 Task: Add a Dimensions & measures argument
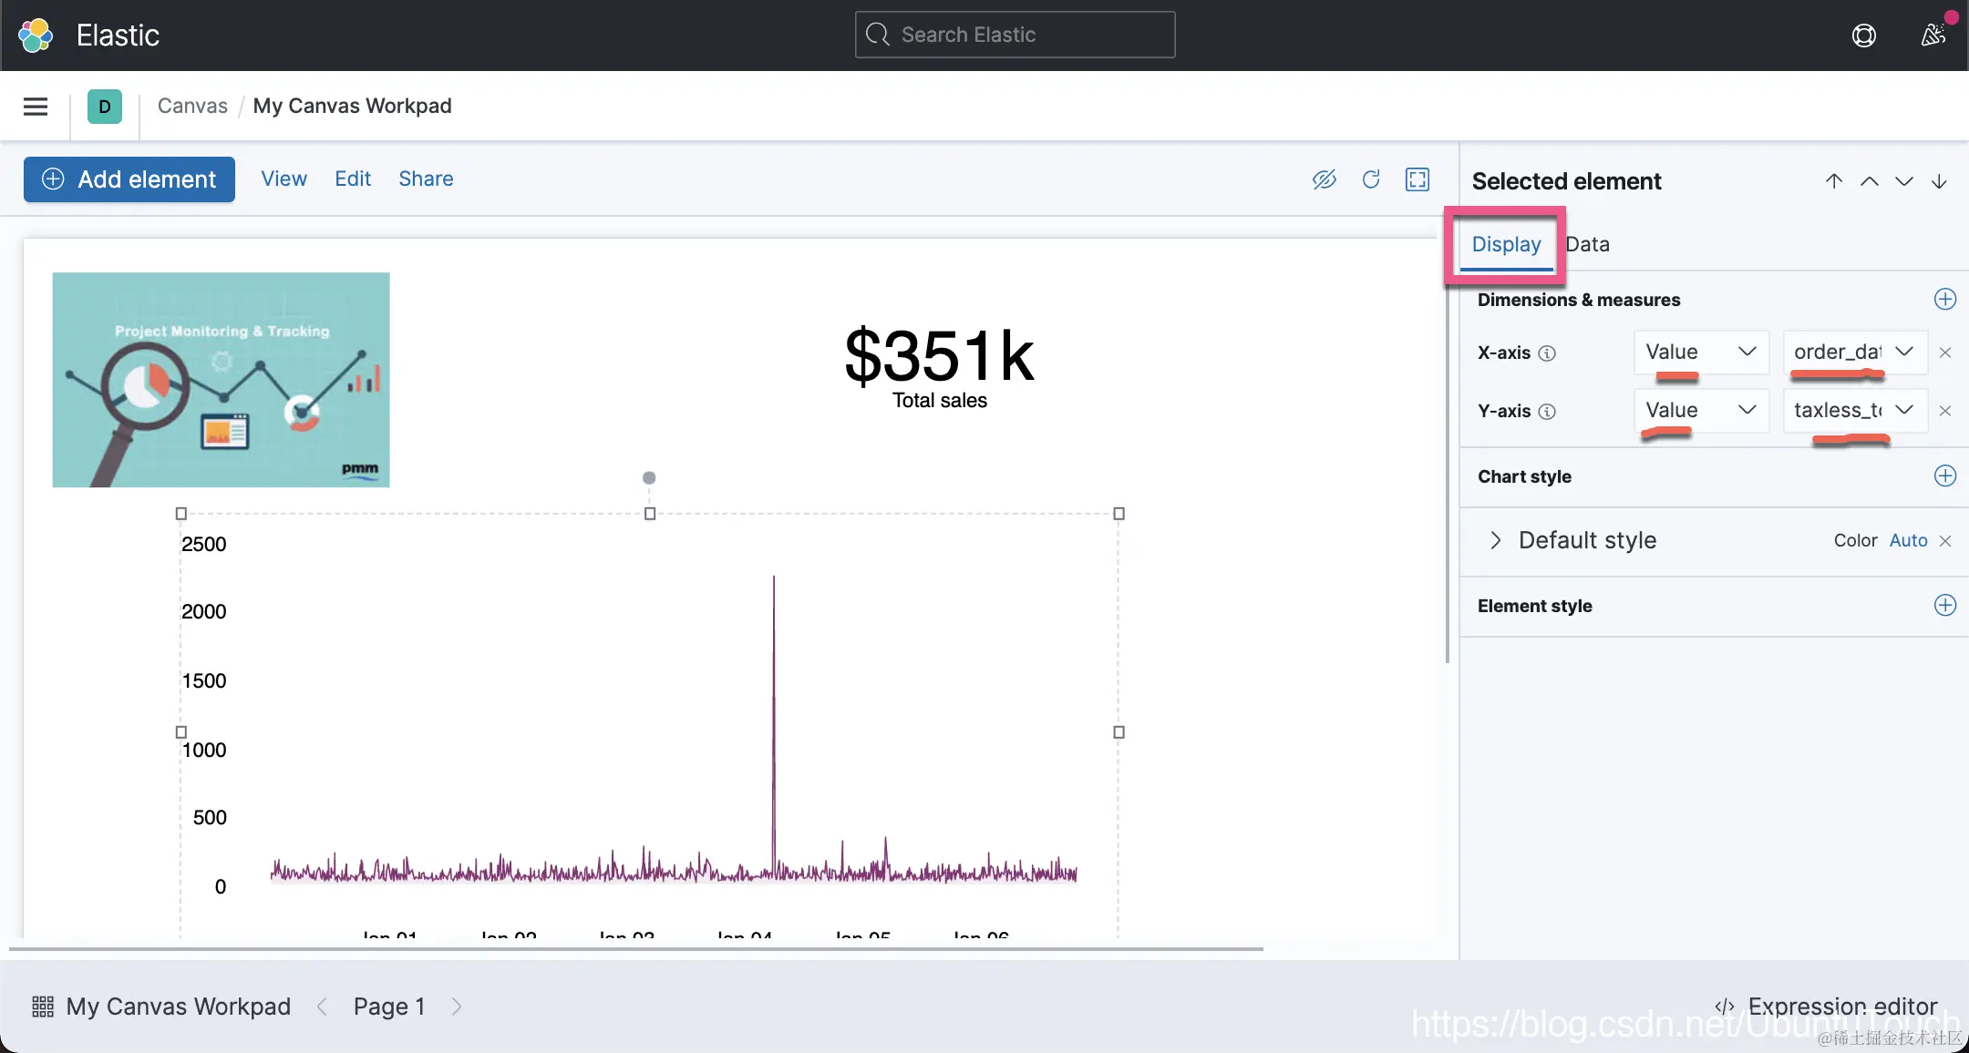(1944, 300)
